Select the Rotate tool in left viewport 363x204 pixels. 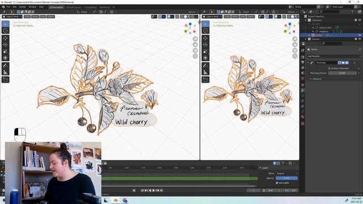(5, 45)
